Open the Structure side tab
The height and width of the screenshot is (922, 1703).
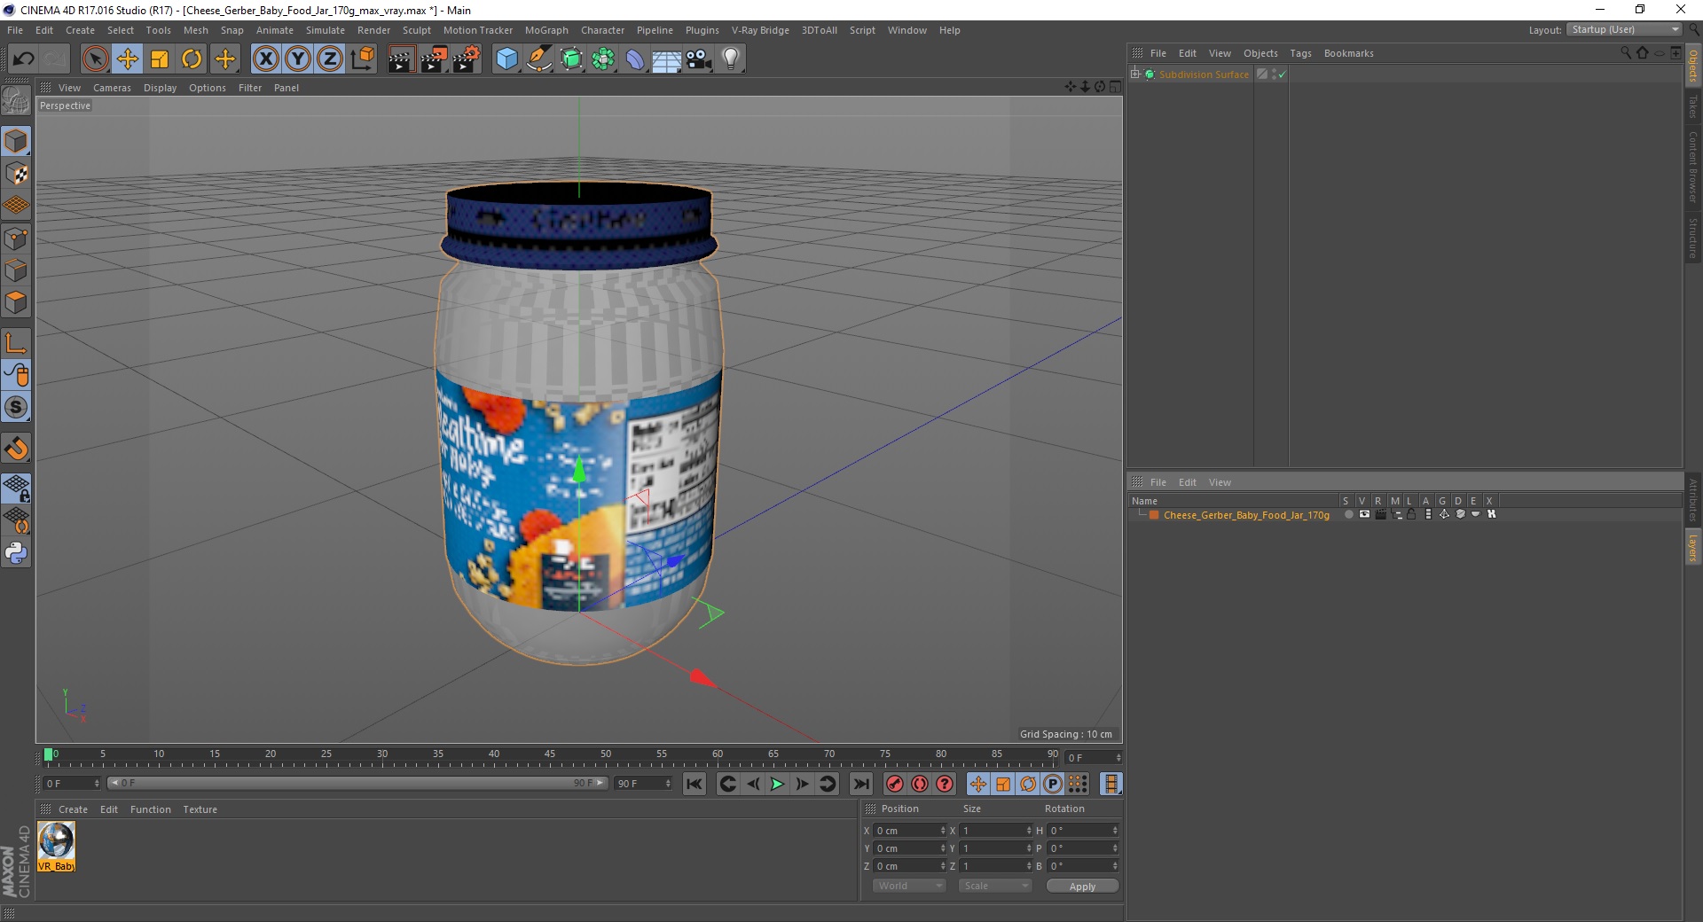coord(1693,238)
